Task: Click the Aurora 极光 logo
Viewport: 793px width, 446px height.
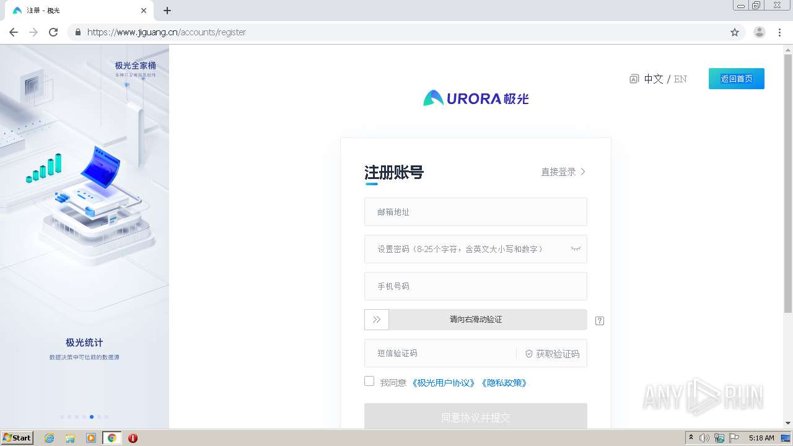Action: (476, 98)
